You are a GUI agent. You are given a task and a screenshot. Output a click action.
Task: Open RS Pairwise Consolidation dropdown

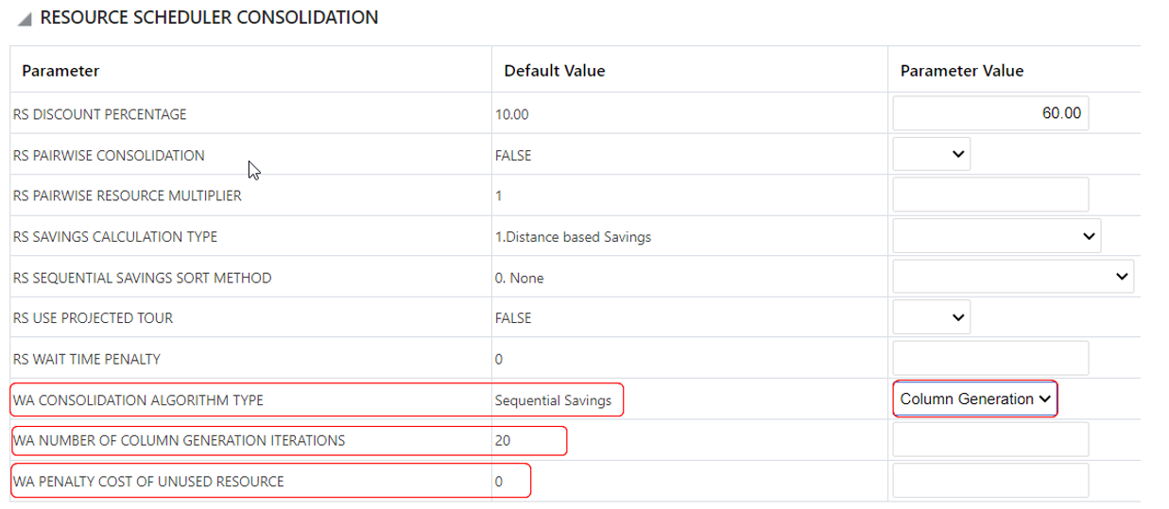click(932, 155)
